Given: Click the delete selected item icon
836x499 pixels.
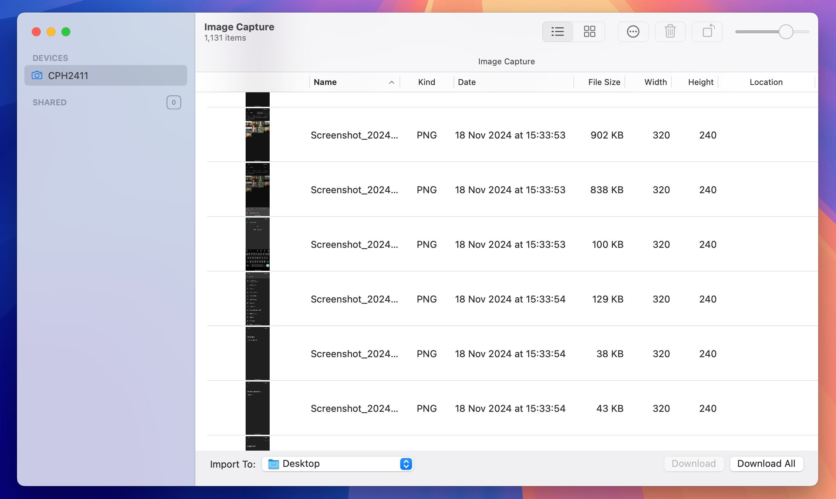Looking at the screenshot, I should (670, 30).
